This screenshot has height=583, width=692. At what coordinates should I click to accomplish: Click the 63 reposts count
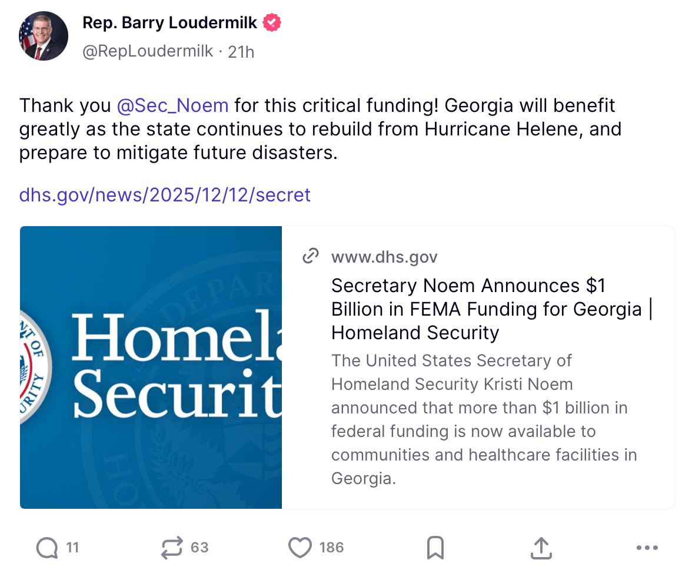pyautogui.click(x=199, y=548)
